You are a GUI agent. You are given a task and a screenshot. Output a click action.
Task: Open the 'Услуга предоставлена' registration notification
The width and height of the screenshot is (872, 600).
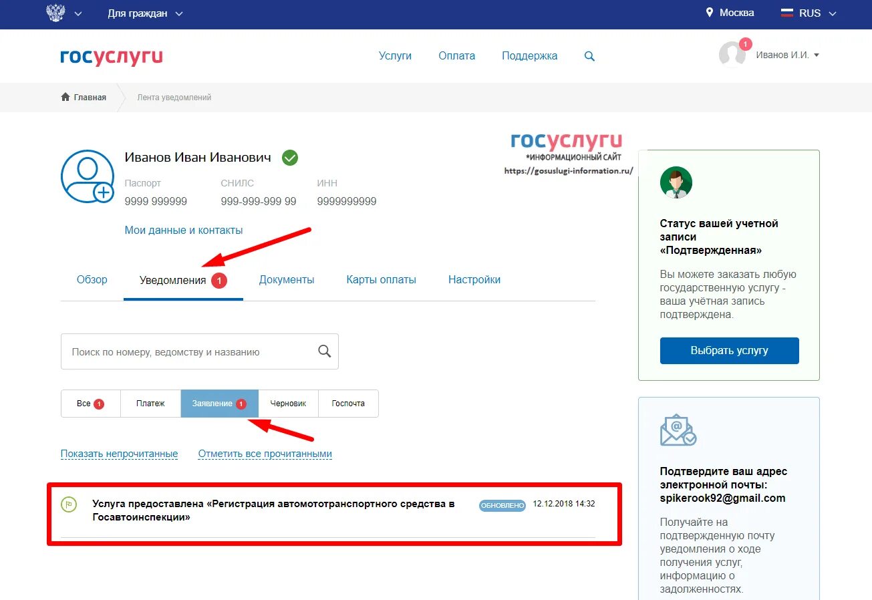point(273,510)
